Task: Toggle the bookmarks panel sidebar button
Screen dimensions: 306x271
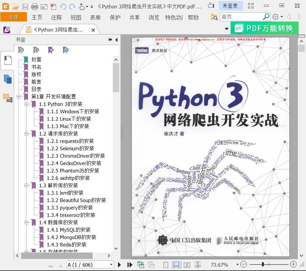Action: (8, 61)
